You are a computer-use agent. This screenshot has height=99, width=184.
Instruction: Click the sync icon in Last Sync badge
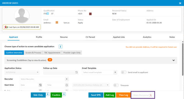click(6, 27)
